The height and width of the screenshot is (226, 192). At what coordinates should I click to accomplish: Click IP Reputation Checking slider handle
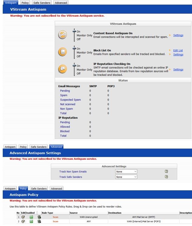[x=74, y=65]
